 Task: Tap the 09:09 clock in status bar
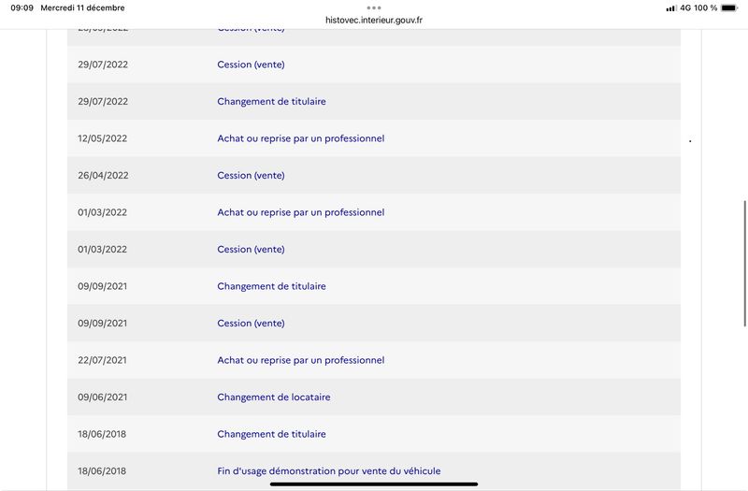click(x=22, y=8)
